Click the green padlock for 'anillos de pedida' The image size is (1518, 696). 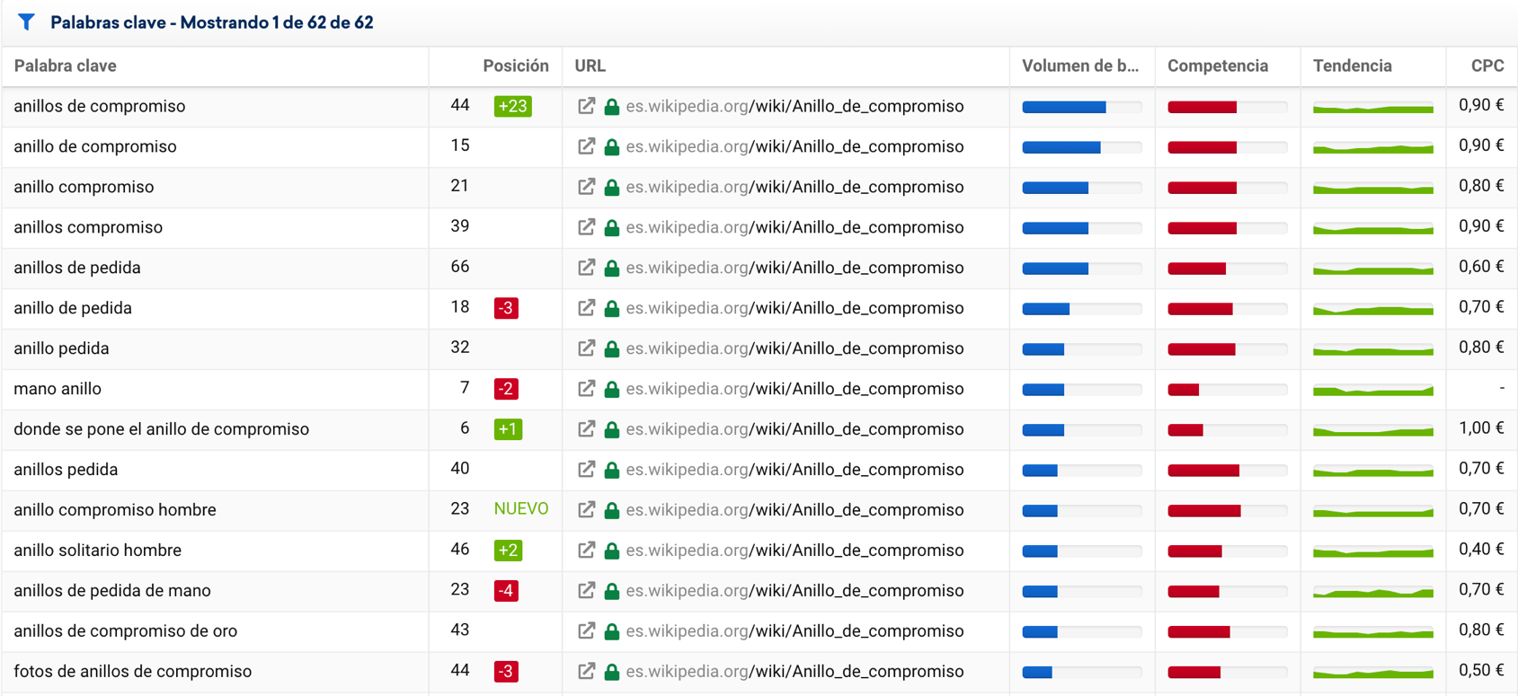(x=612, y=269)
